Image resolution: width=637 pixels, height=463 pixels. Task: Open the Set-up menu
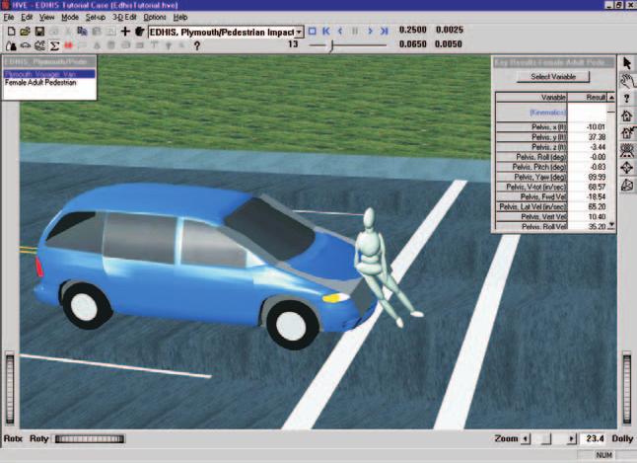tap(96, 17)
